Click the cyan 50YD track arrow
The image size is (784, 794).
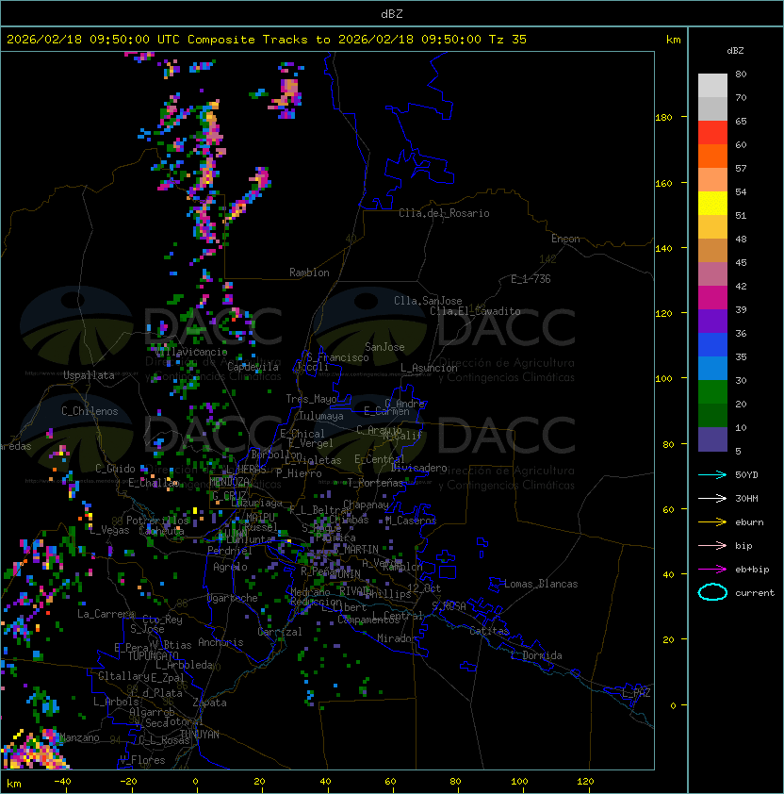coord(712,475)
